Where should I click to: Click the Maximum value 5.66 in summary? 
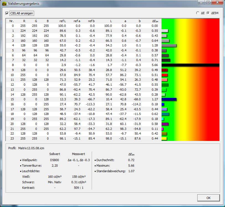pos(132,166)
